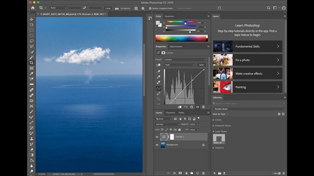
Task: Open the Swatches tab
Action: coord(169,16)
